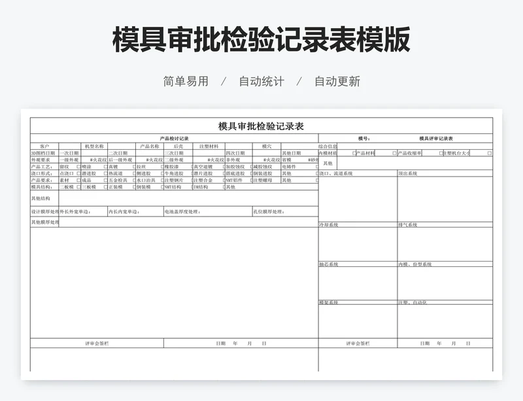
Task: Click the 电池盖厚度处理 cell
Action: (208, 212)
